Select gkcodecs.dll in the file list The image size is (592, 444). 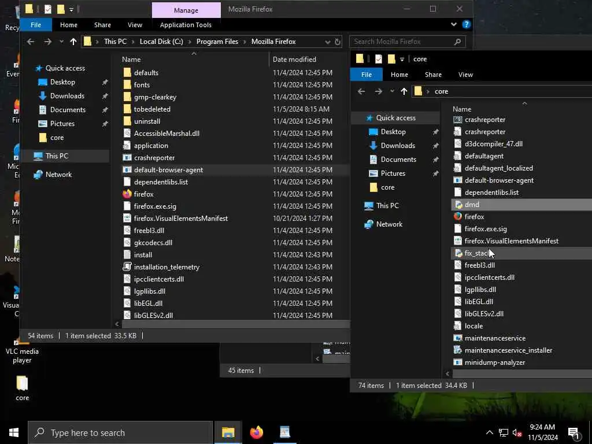(x=153, y=243)
